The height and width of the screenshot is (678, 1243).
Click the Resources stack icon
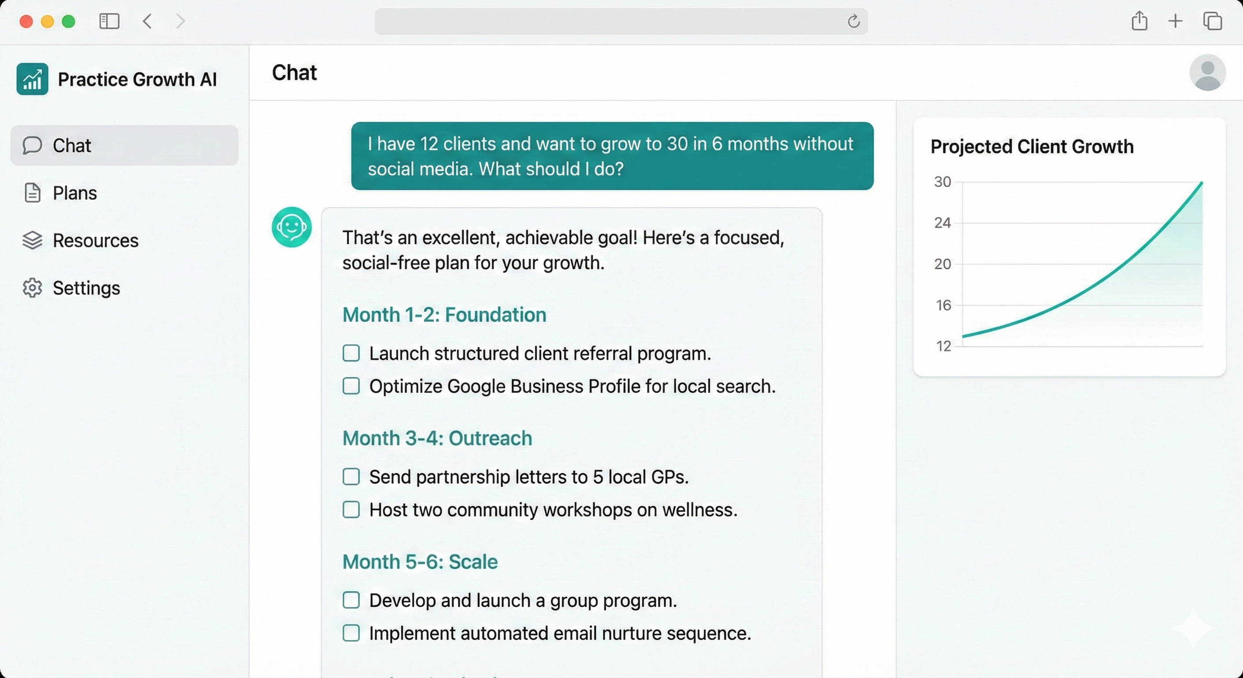click(32, 240)
